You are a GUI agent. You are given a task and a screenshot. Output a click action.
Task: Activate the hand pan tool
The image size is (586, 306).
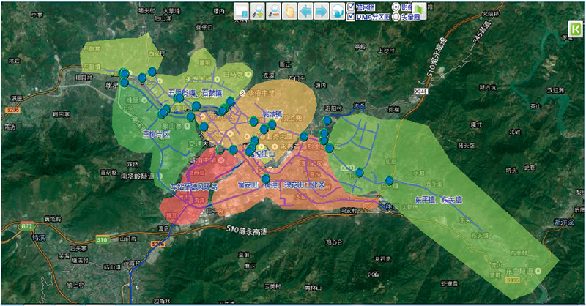coord(290,11)
